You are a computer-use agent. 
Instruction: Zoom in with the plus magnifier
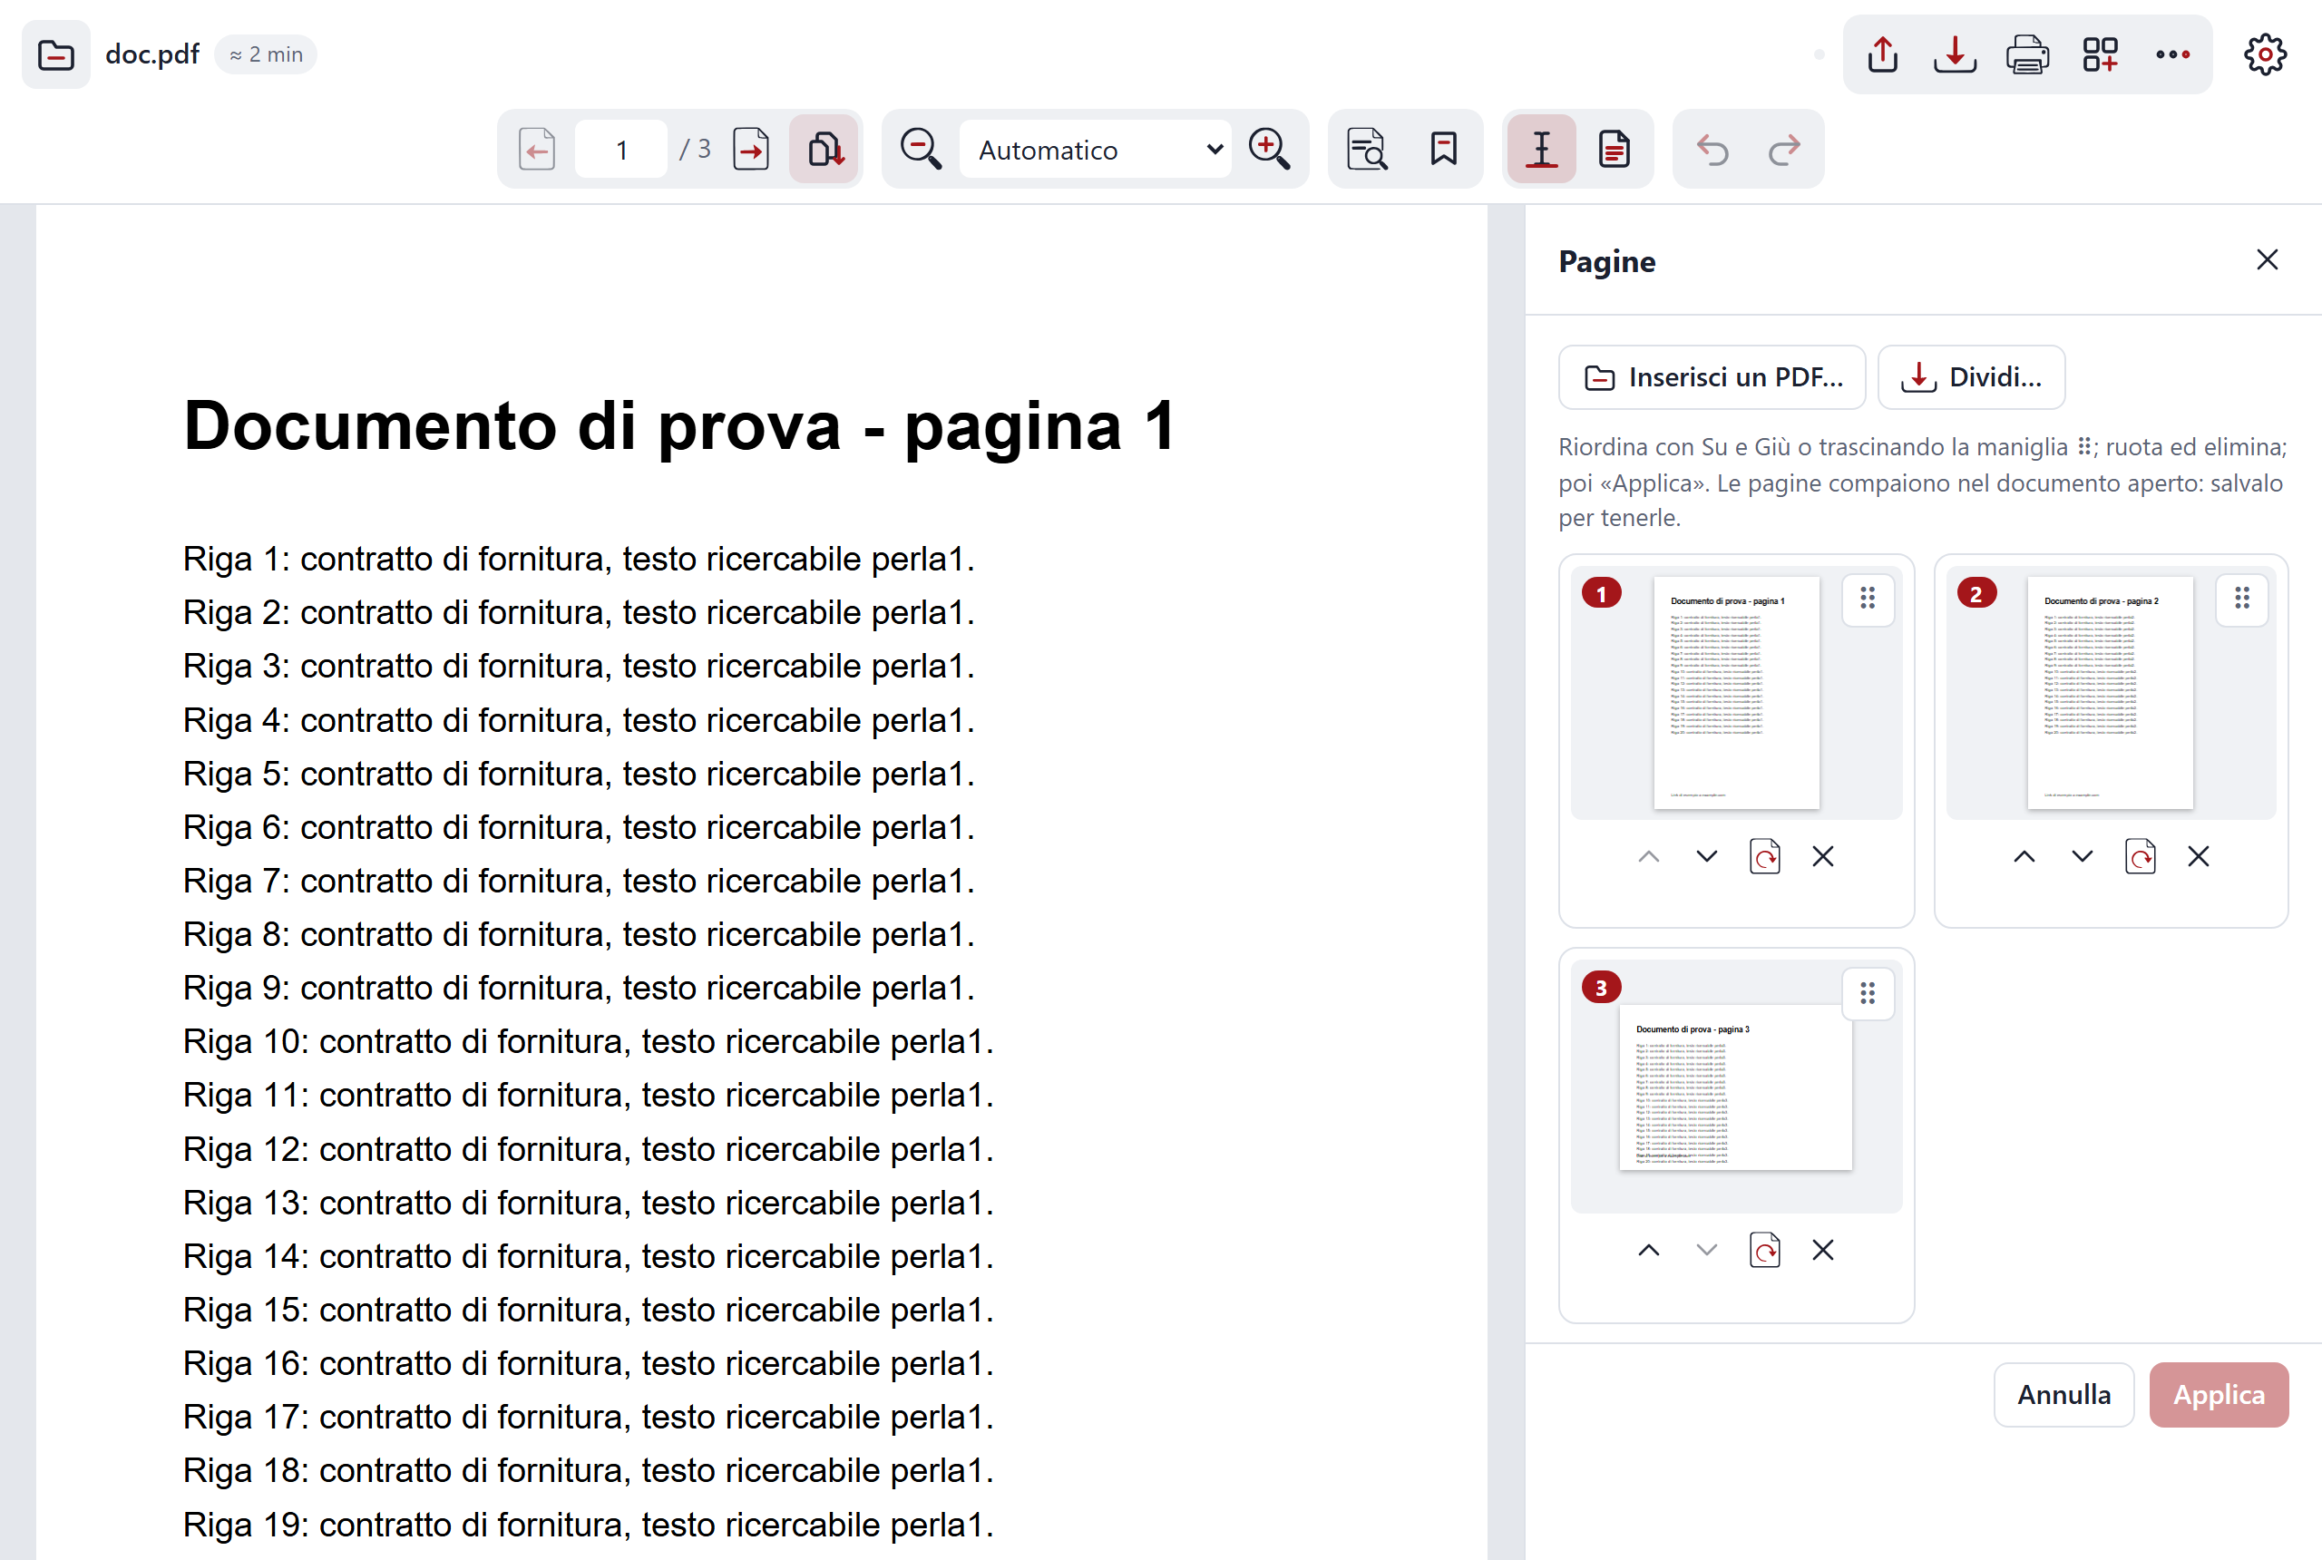click(1270, 151)
